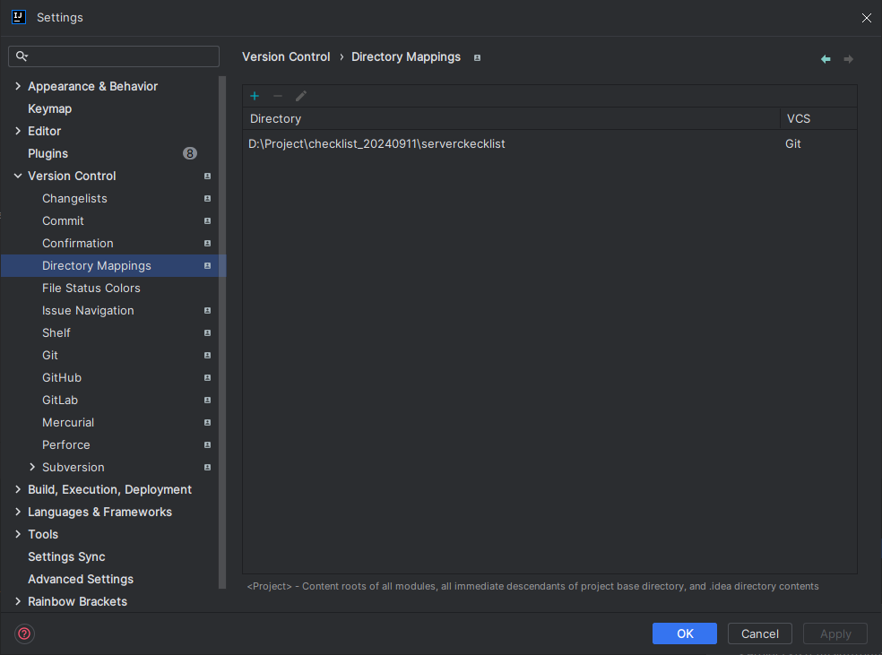Viewport: 882px width, 655px height.
Task: Click the project icon beside Confirmation
Action: 208,244
